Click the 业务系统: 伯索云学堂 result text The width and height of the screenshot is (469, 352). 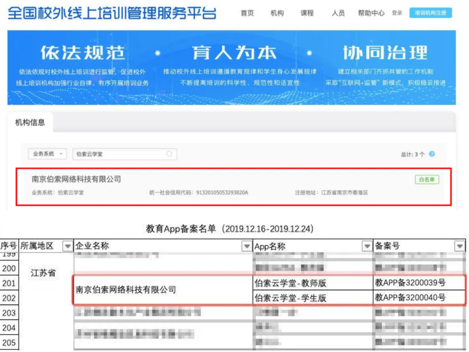tap(58, 193)
